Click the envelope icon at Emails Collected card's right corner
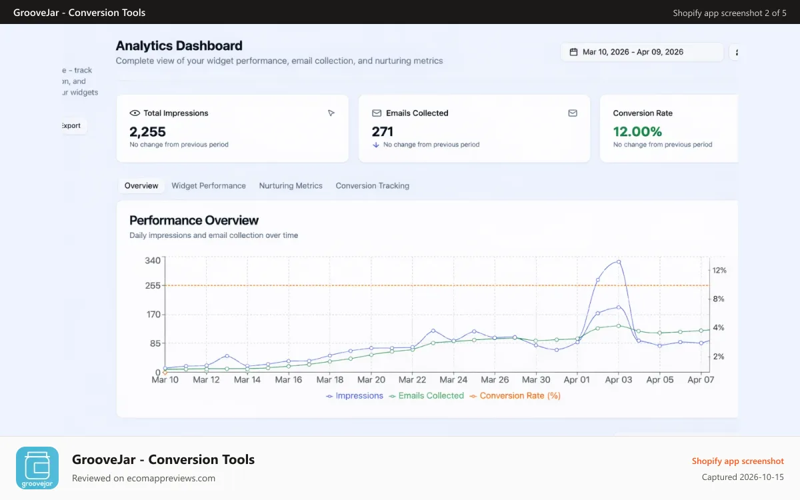800x500 pixels. point(573,113)
